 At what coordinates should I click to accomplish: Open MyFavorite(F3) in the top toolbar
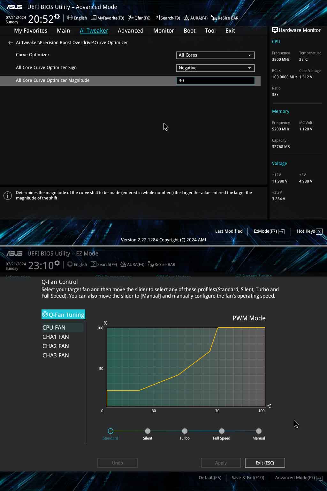107,18
